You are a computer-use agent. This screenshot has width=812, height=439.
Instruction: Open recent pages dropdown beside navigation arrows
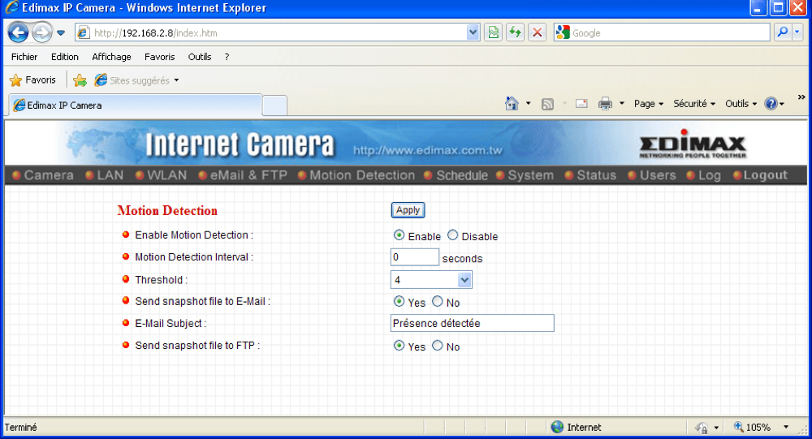(61, 33)
